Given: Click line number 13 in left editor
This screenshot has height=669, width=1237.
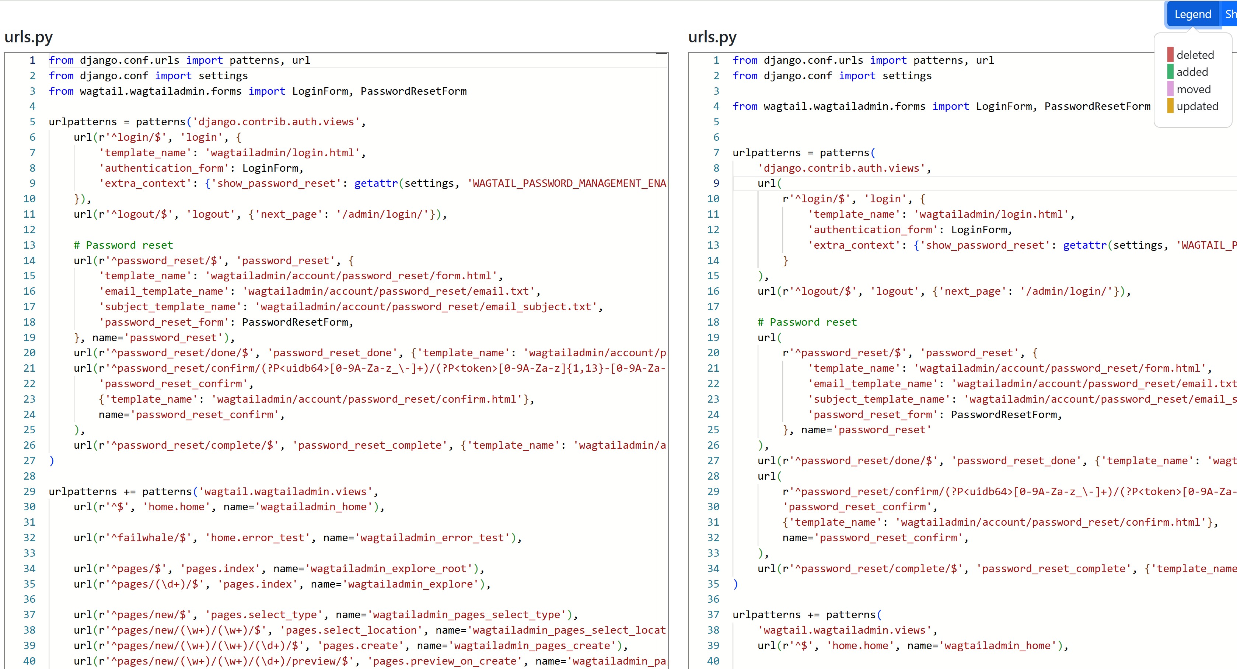Looking at the screenshot, I should click(29, 245).
